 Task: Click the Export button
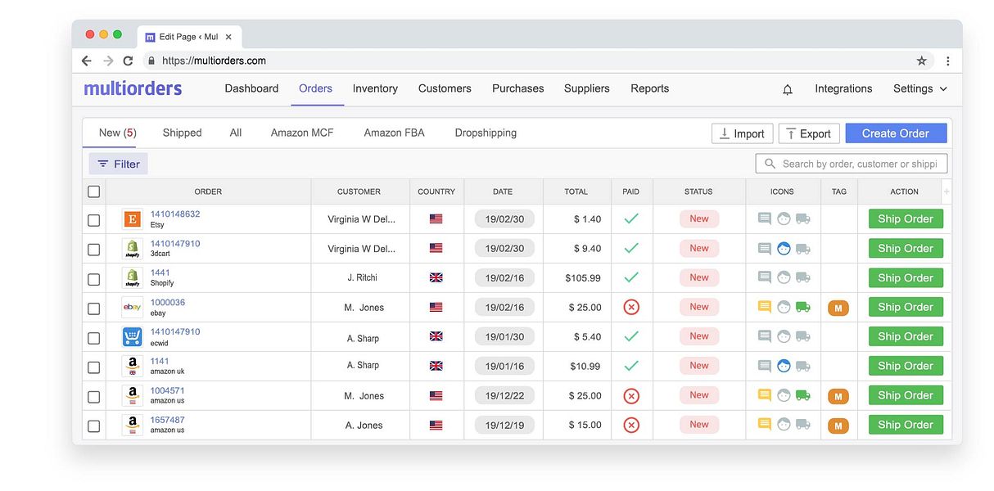tap(809, 133)
